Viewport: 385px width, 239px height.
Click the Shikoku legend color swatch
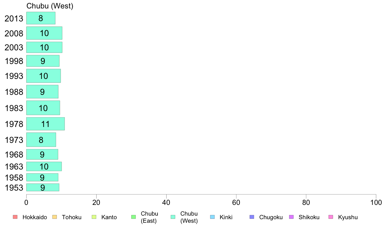pyautogui.click(x=291, y=217)
